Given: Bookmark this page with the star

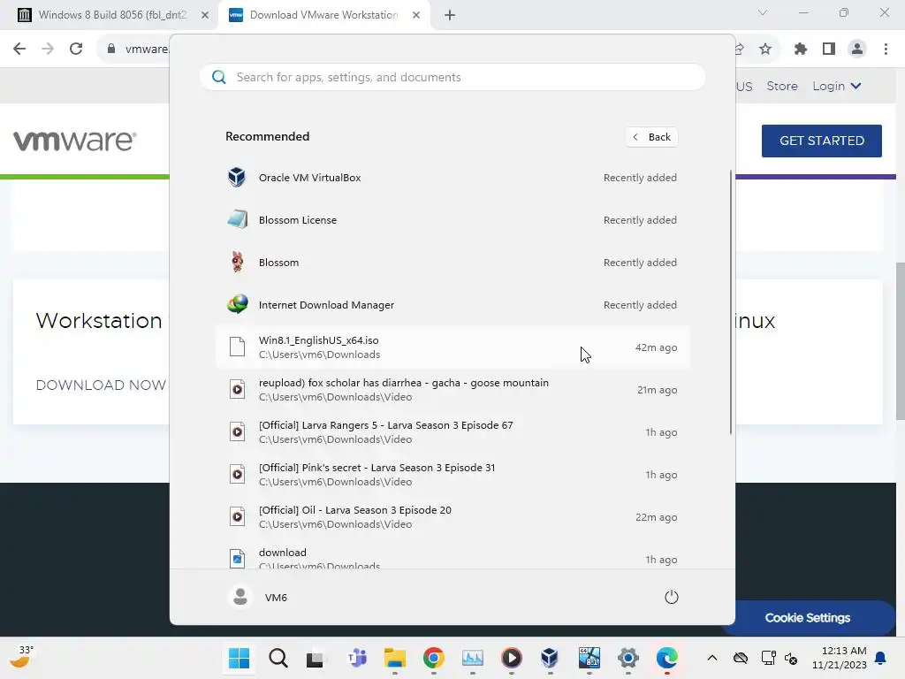Looking at the screenshot, I should tap(765, 49).
